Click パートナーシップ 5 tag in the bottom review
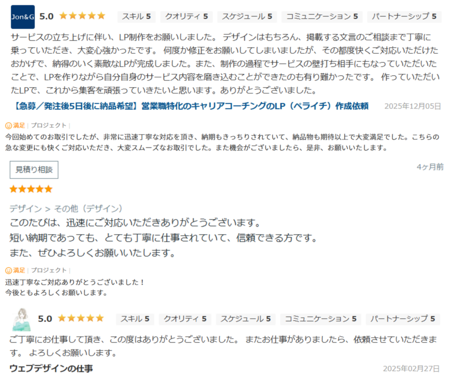452x376 pixels. [x=403, y=319]
